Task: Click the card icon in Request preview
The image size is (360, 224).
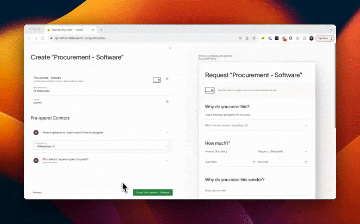Action: click(210, 90)
